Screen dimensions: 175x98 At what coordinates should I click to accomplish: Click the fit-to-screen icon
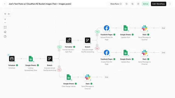click(x=5, y=27)
